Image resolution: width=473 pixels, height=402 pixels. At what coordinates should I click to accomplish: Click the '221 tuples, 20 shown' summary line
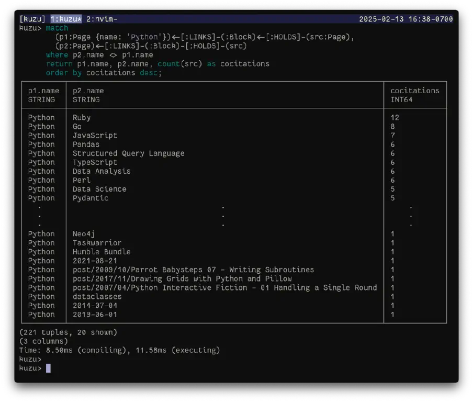[68, 332]
